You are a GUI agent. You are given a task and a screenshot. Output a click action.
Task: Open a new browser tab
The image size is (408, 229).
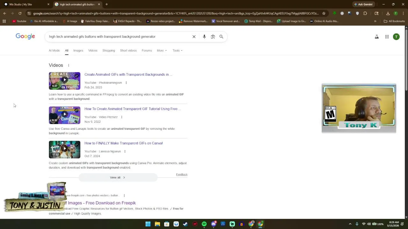point(106,4)
